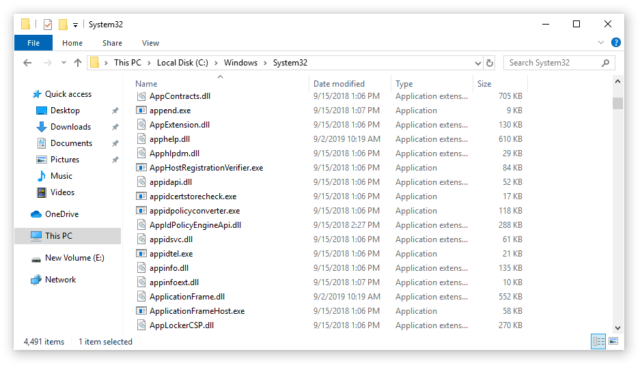The height and width of the screenshot is (365, 640).
Task: Refresh the System32 folder view
Action: pyautogui.click(x=489, y=63)
